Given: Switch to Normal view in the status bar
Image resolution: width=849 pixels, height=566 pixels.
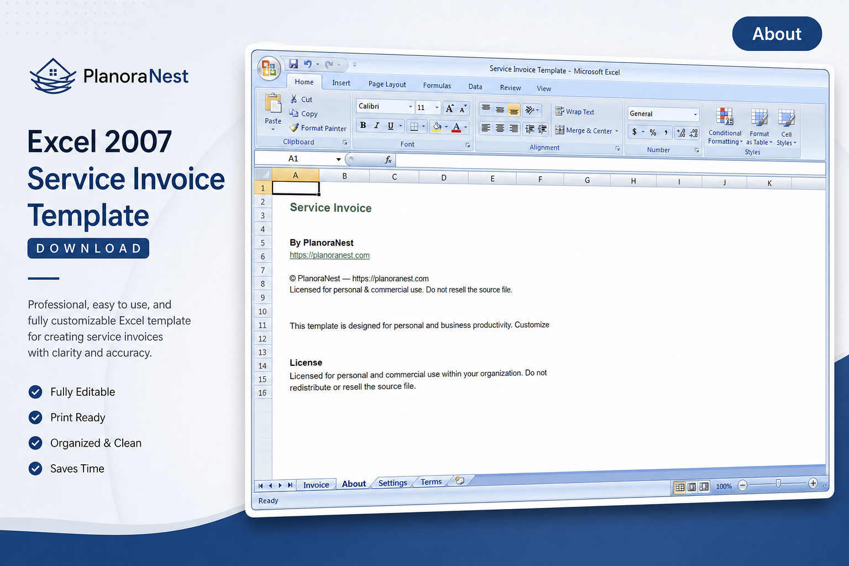Looking at the screenshot, I should pyautogui.click(x=680, y=487).
